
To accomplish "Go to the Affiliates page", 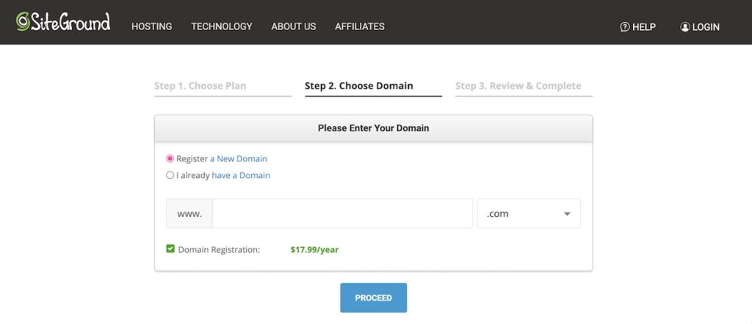I will pyautogui.click(x=360, y=27).
